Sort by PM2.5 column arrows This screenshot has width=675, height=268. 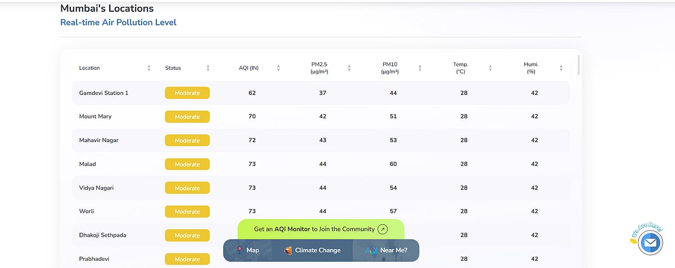click(349, 68)
